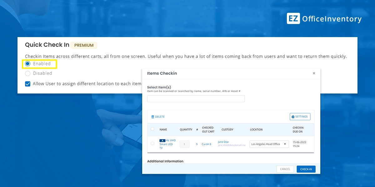
Task: Open the Delete action with trash icon
Action: tap(158, 117)
